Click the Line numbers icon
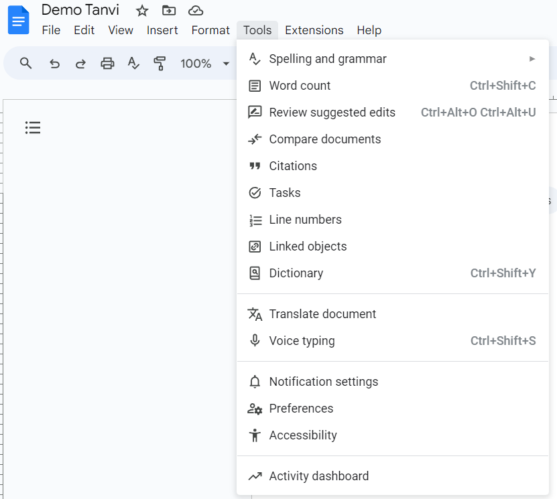The image size is (557, 499). click(x=255, y=220)
